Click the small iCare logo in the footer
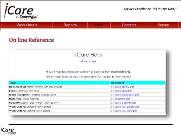The width and height of the screenshot is (181, 136). coord(8,131)
